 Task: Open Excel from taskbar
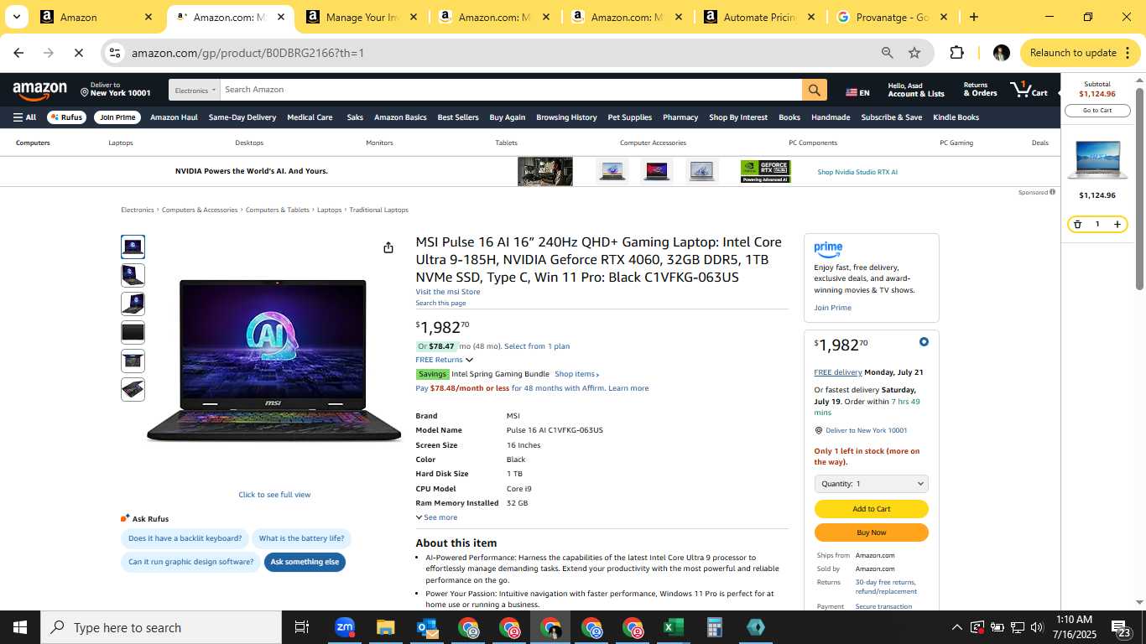click(673, 627)
